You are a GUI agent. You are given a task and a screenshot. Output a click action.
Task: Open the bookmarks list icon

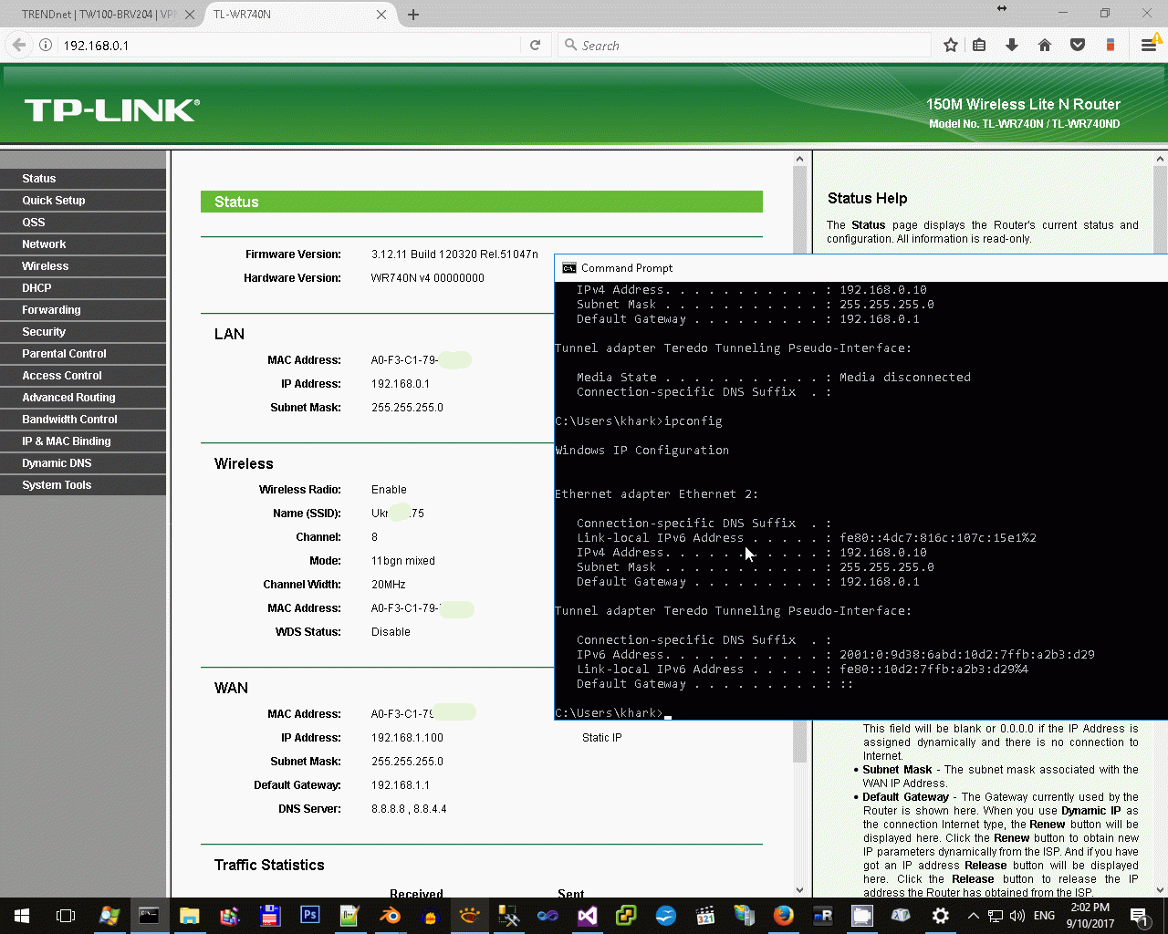pyautogui.click(x=979, y=45)
